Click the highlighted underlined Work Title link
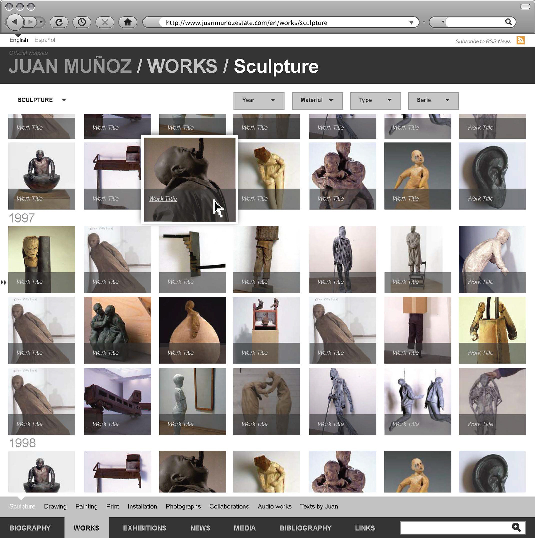Image resolution: width=535 pixels, height=538 pixels. [x=163, y=199]
